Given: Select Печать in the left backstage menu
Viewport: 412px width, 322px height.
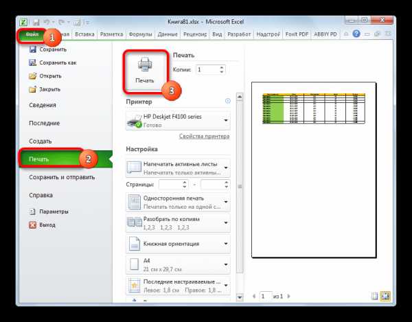Looking at the screenshot, I should tap(66, 159).
